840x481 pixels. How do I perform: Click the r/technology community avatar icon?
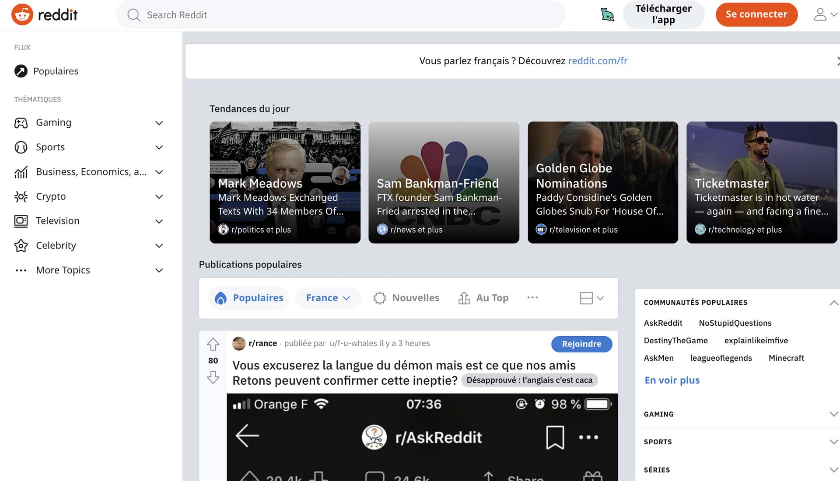coord(700,229)
